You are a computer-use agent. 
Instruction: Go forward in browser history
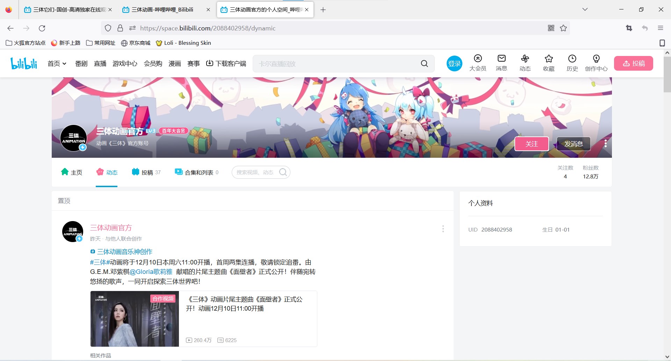click(x=26, y=28)
